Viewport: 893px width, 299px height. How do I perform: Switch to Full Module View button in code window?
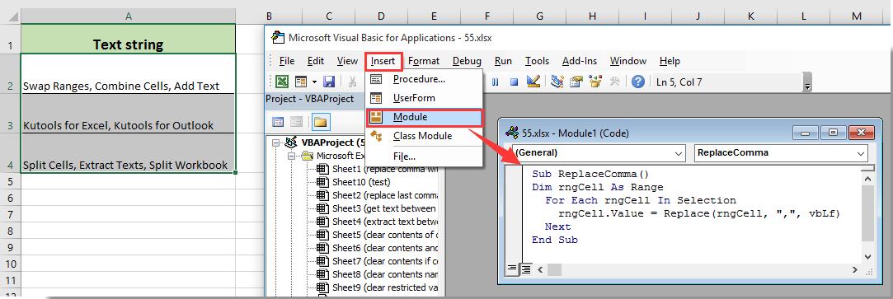[x=525, y=269]
